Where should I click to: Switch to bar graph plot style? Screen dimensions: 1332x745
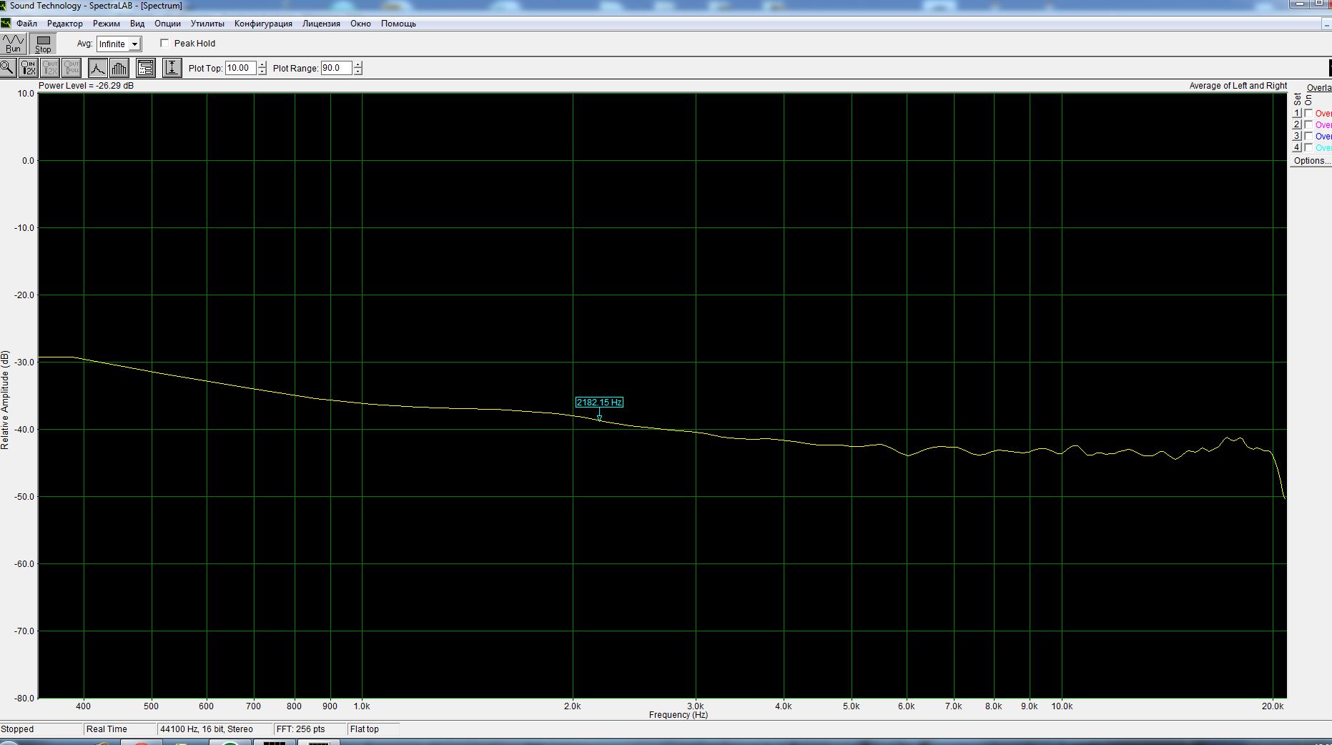(x=119, y=68)
